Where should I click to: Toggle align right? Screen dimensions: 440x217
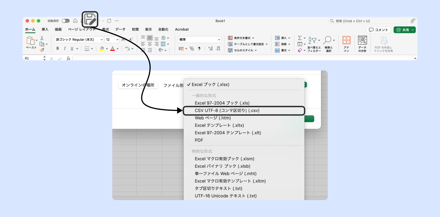click(157, 44)
